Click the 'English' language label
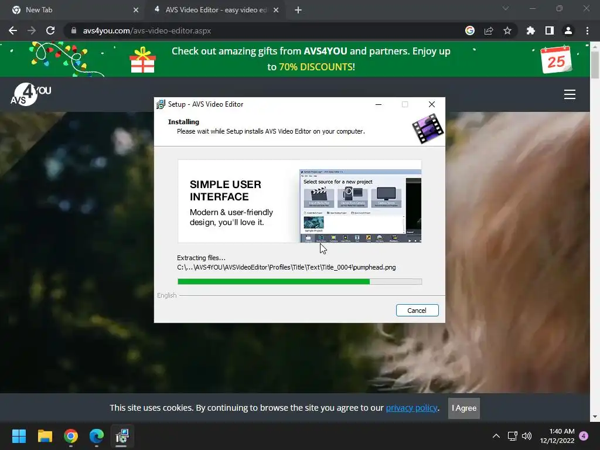The image size is (600, 450). pyautogui.click(x=167, y=295)
